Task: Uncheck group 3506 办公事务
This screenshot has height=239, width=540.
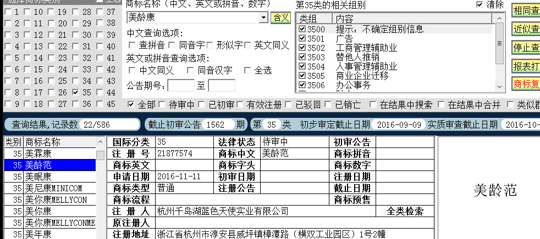Action: [302, 84]
